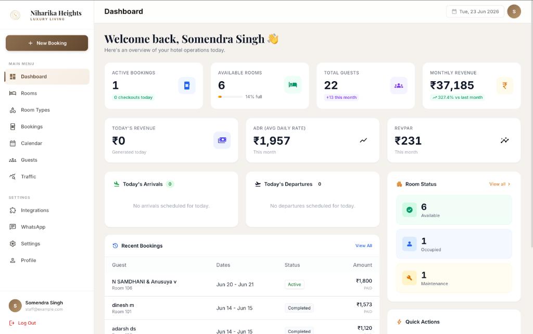This screenshot has height=334, width=533.
Task: Click the cash icon in Today's Revenue card
Action: [x=222, y=140]
